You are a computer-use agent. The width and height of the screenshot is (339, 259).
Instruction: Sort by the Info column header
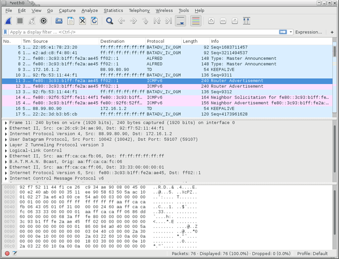(x=271, y=42)
